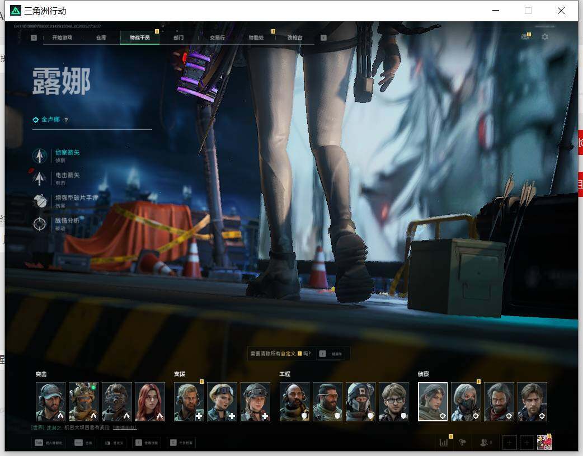Click the 工程 class label

pyautogui.click(x=285, y=374)
